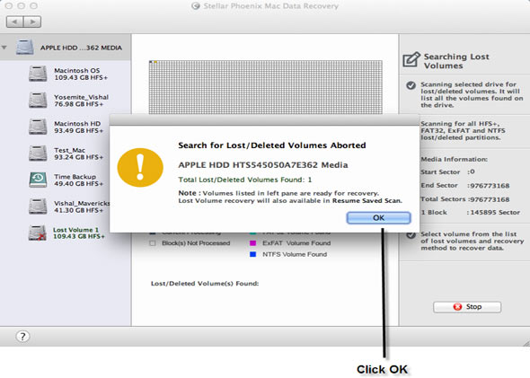Click the 'ExFAT Volume Found' legend label
The width and height of the screenshot is (530, 378).
[296, 243]
